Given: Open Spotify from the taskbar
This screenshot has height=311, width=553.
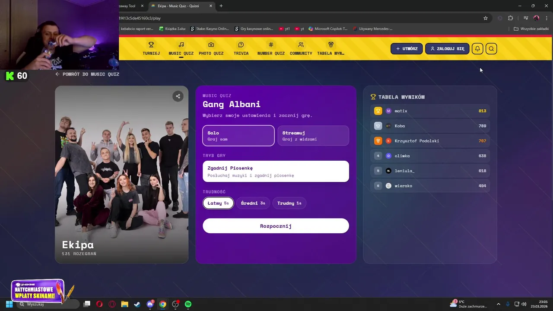Looking at the screenshot, I should click(188, 304).
